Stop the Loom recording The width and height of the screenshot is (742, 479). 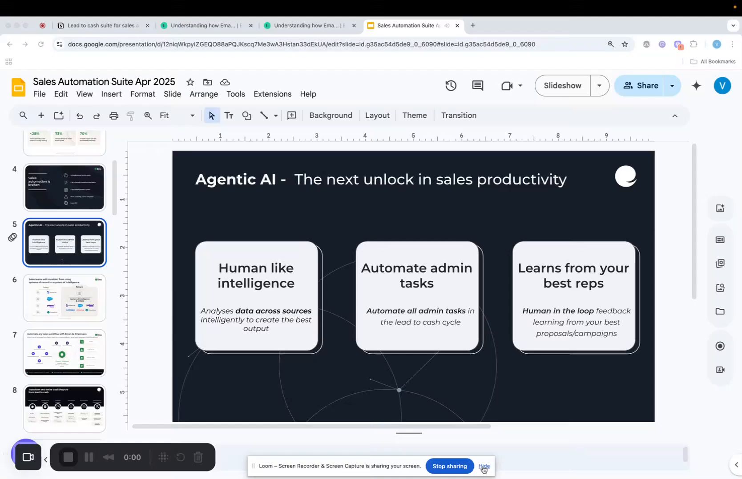point(68,457)
